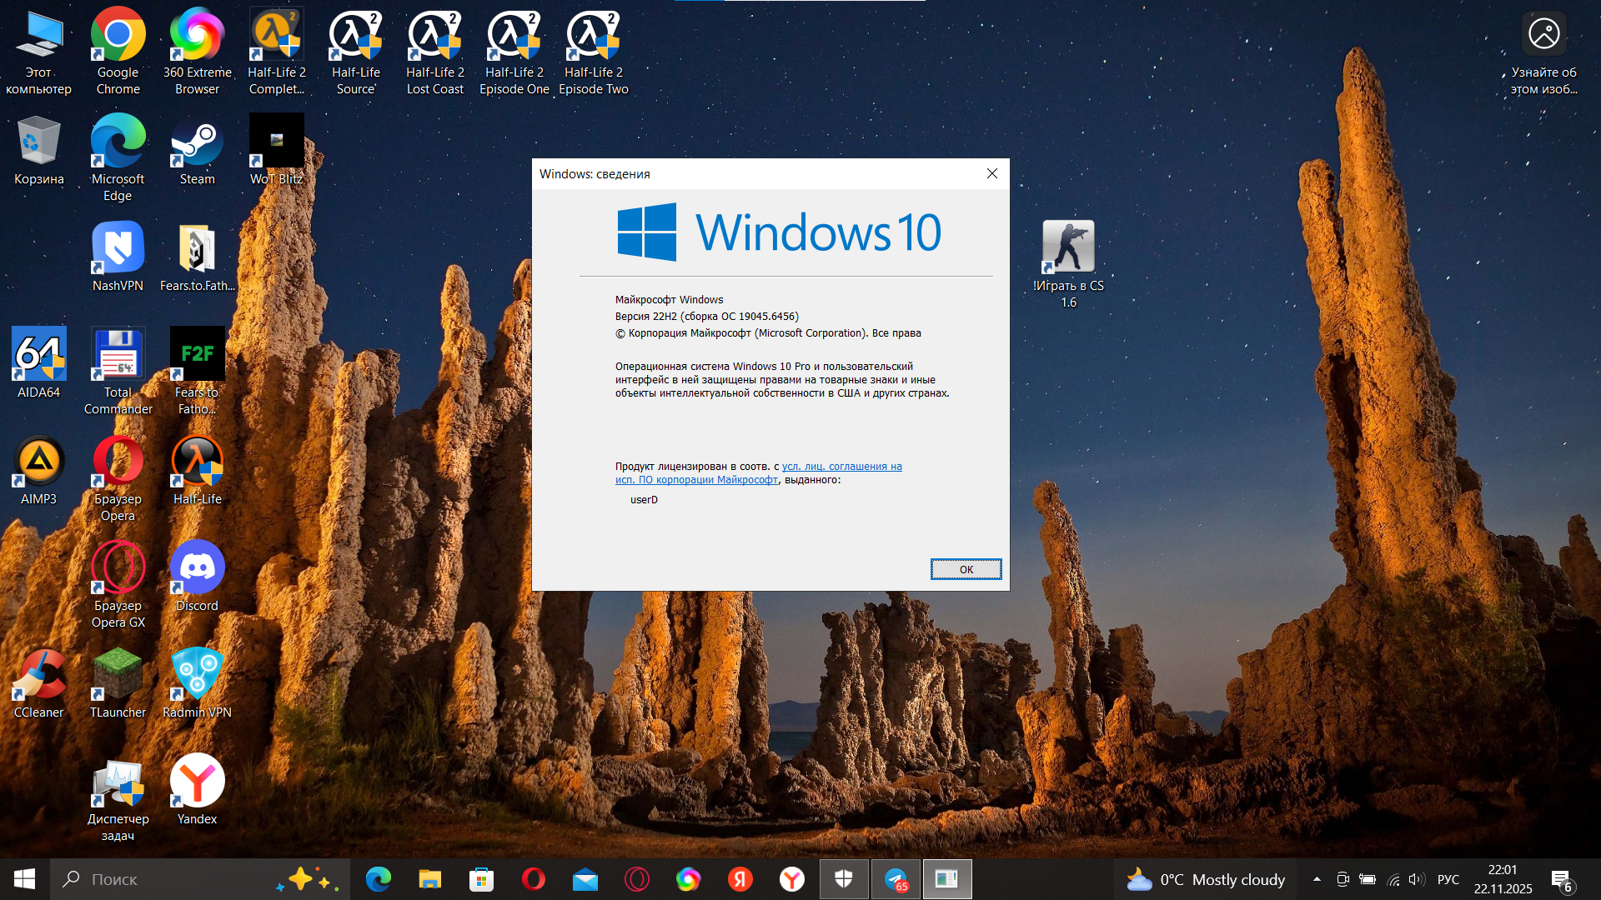Select the NashVPN desktop icon

(x=118, y=257)
